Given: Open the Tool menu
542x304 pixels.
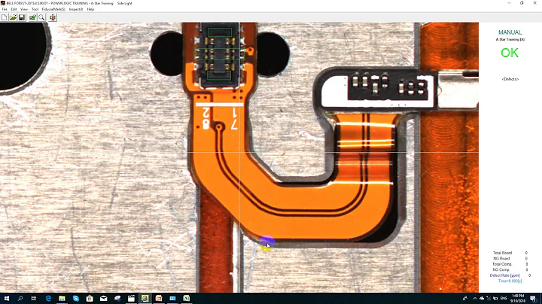Looking at the screenshot, I should [35, 9].
